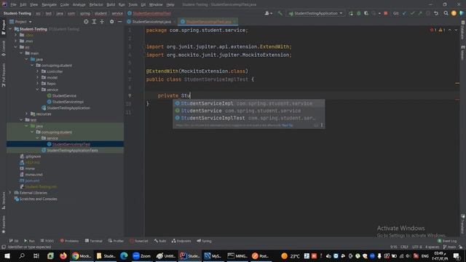
Task: Click the Firefox icon in Windows taskbar
Action: (x=63, y=255)
